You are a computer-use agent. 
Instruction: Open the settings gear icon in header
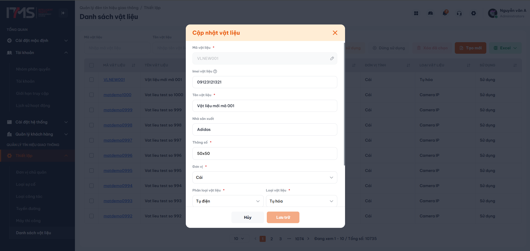coord(474,13)
